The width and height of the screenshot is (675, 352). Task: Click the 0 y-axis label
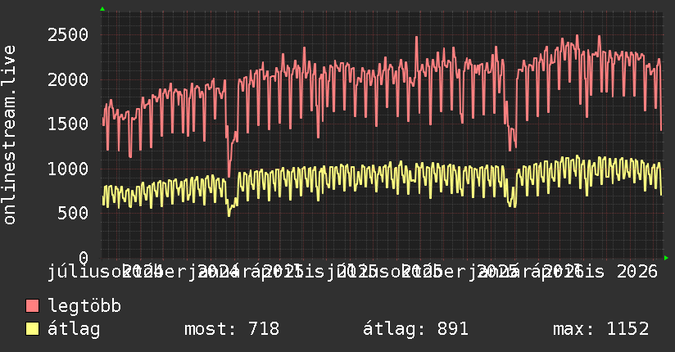click(x=84, y=258)
